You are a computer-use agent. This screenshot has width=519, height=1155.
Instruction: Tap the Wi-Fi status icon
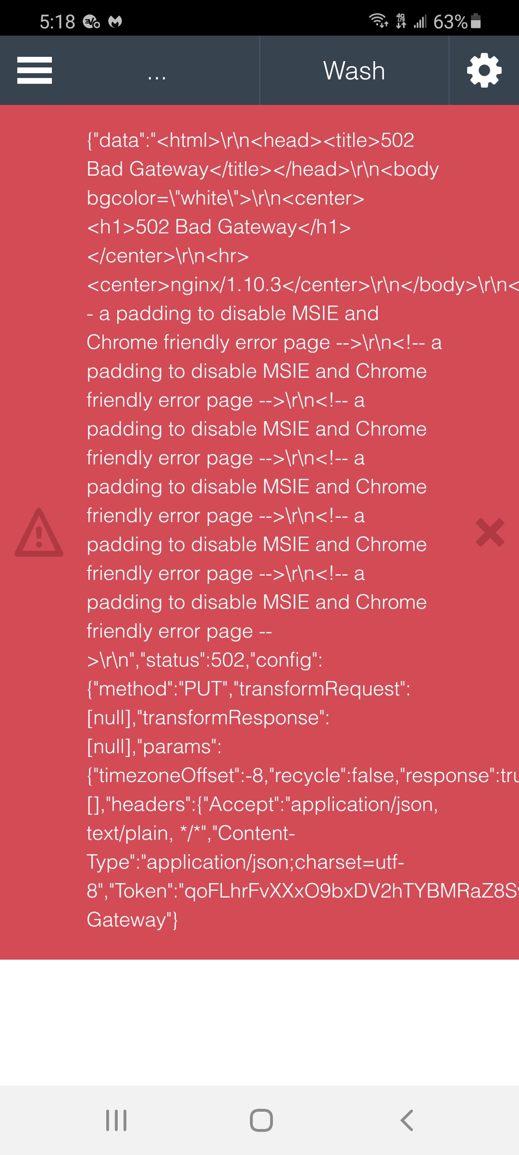[x=378, y=21]
